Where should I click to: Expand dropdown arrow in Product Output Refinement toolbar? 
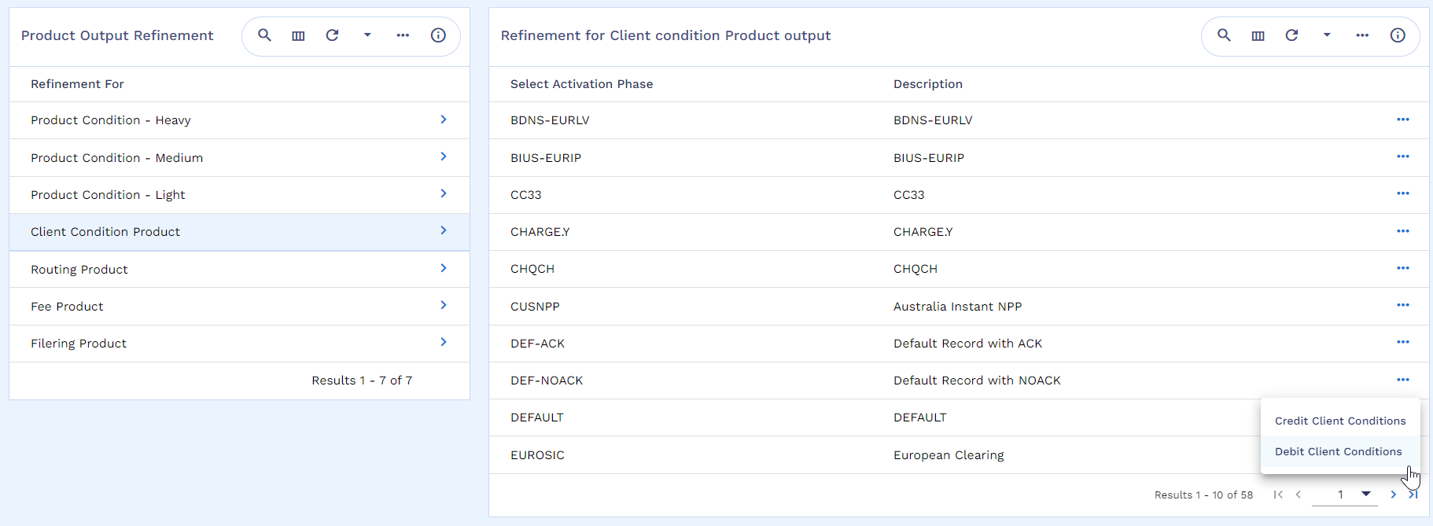pos(367,35)
